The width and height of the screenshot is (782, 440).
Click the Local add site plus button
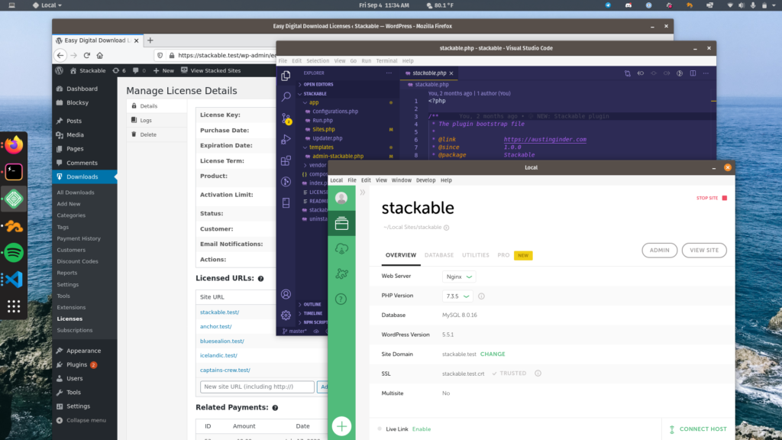(341, 426)
